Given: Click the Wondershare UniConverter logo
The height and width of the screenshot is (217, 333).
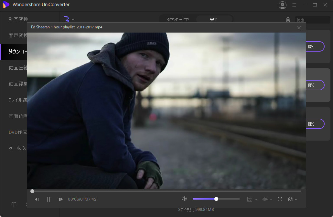Looking at the screenshot, I should (6, 5).
